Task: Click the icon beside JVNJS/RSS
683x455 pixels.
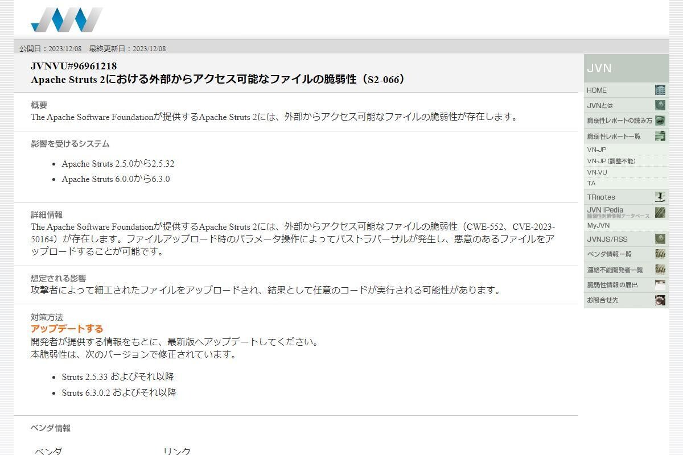Action: pyautogui.click(x=660, y=239)
